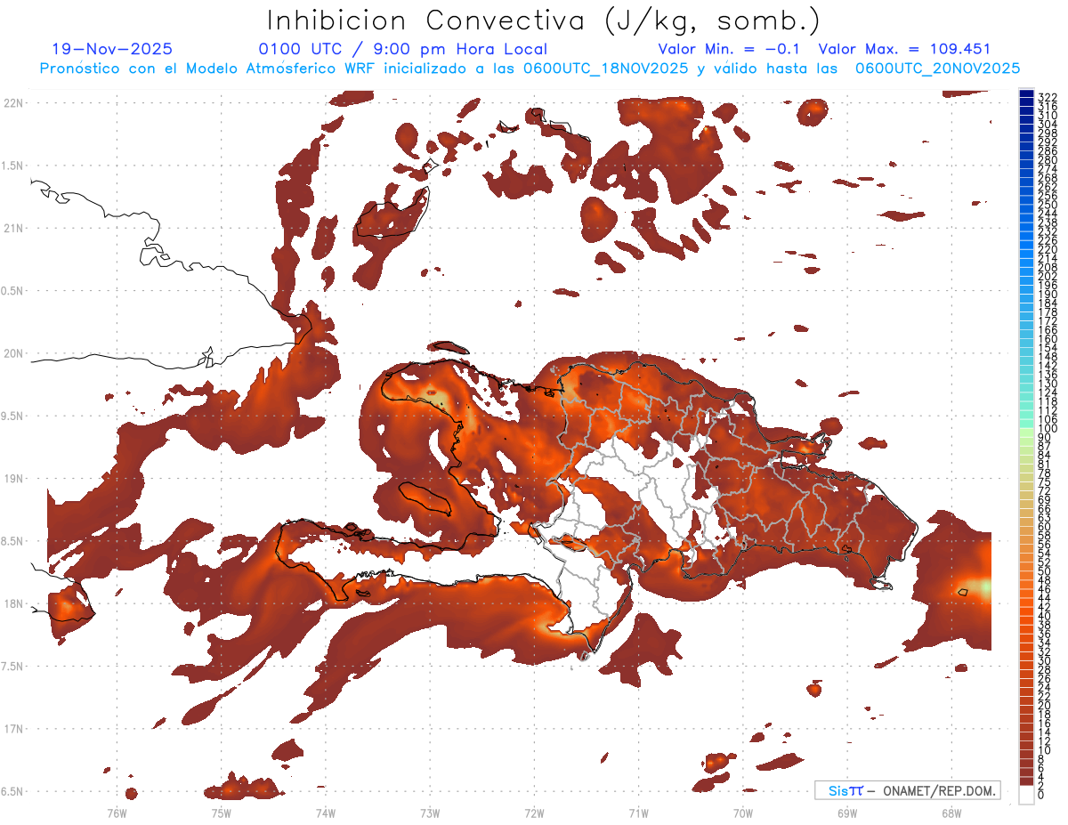This screenshot has width=1068, height=825.
Task: Click the "69W" longitude label
Action: coord(846,813)
